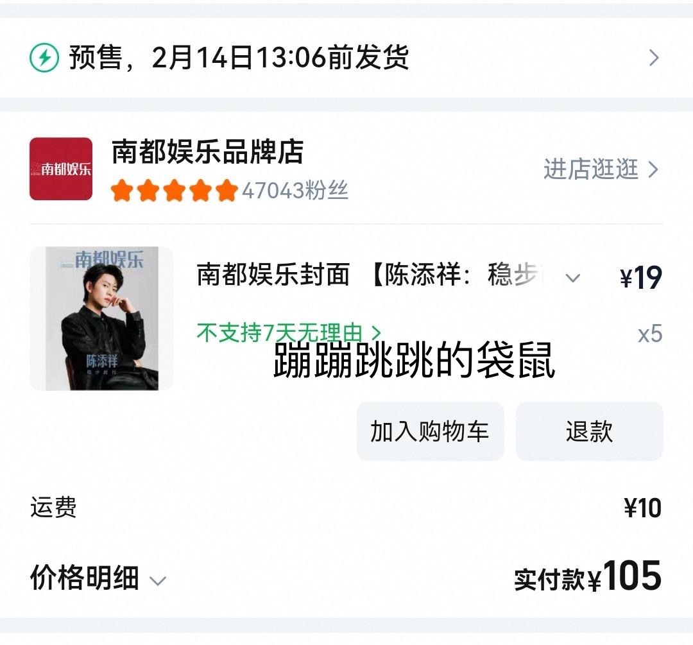The image size is (693, 645).
Task: Click the first star in the rating
Action: tap(122, 189)
